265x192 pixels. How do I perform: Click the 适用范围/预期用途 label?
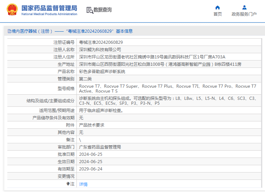pos(57,111)
